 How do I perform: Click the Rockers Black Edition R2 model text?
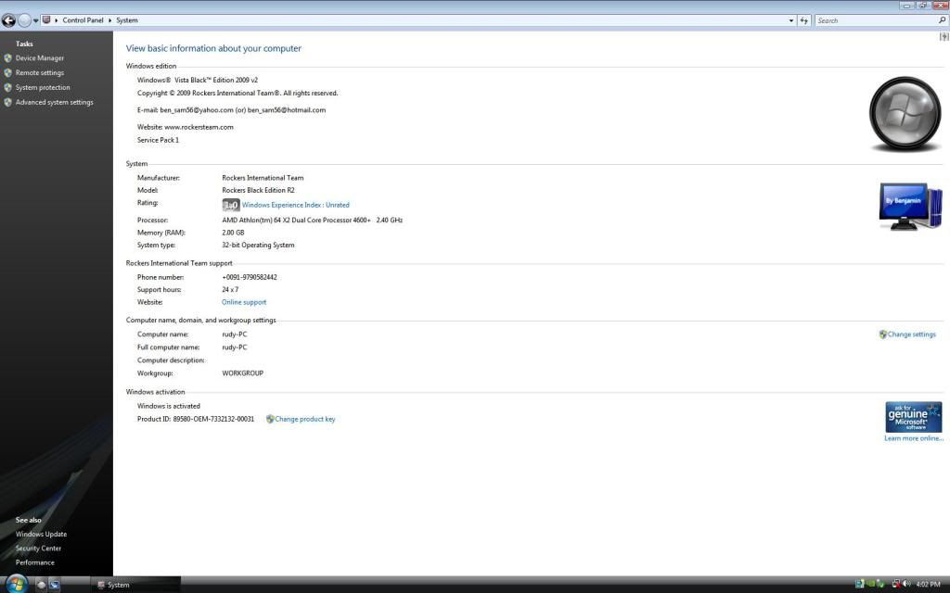pyautogui.click(x=258, y=190)
